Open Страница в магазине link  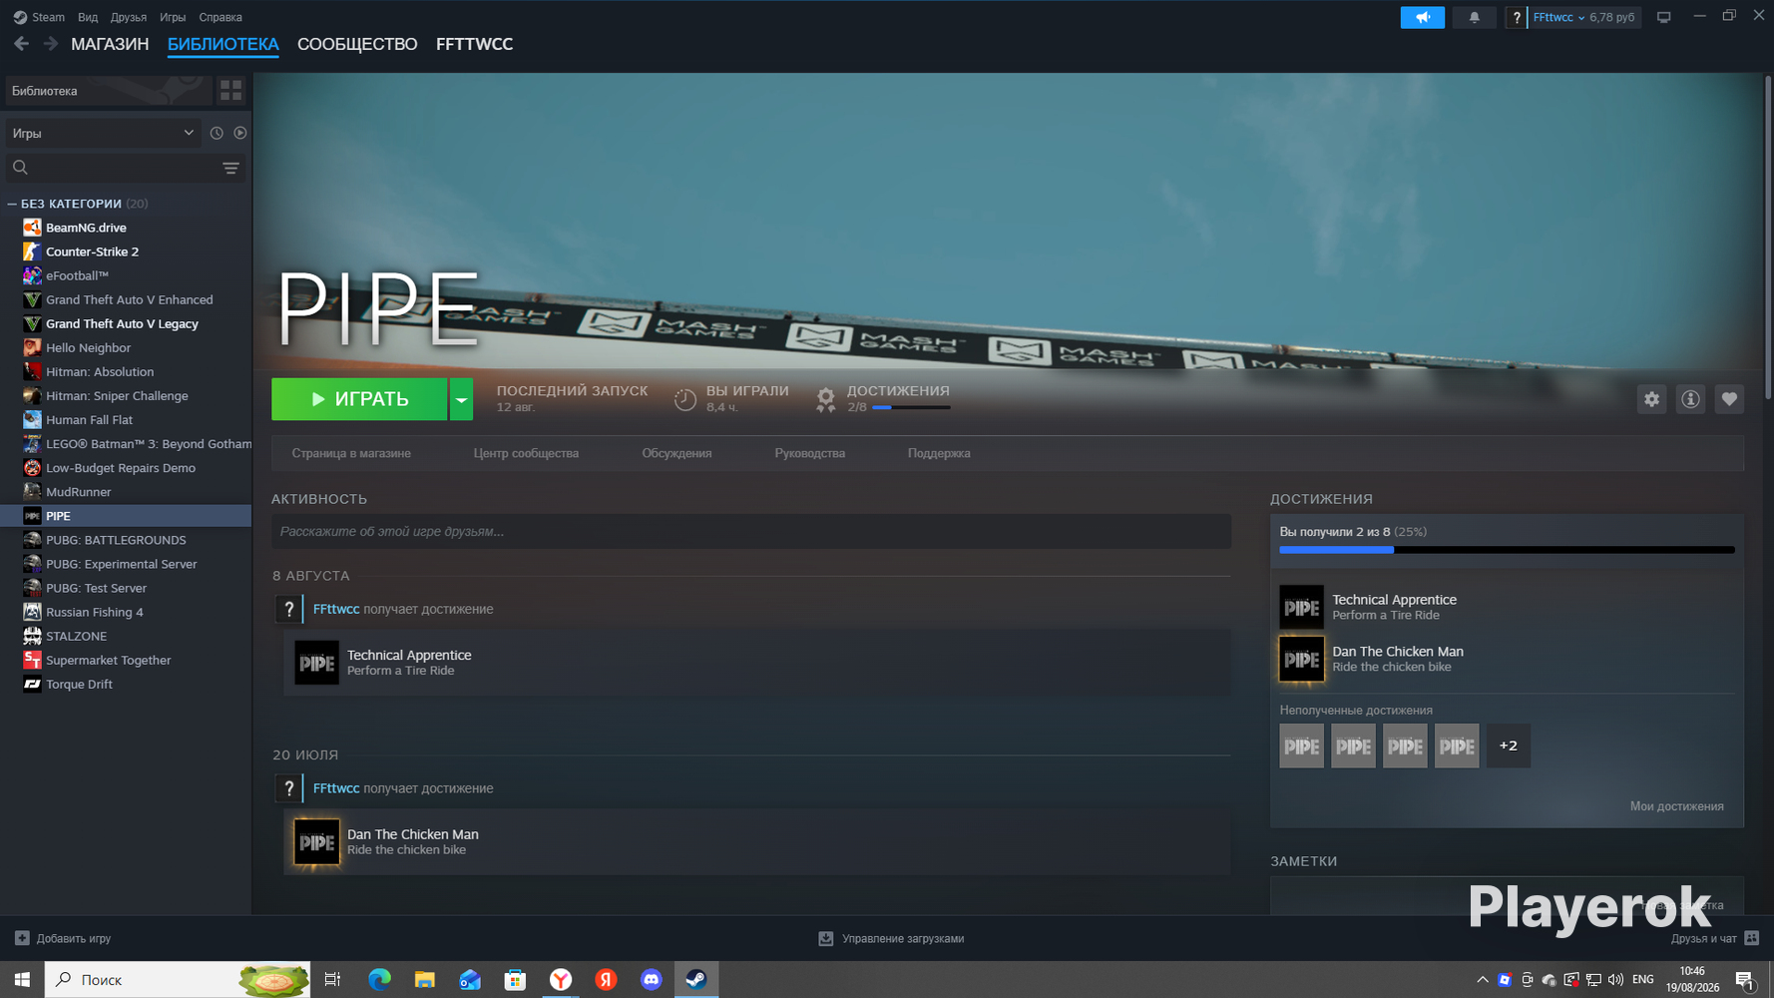click(351, 453)
